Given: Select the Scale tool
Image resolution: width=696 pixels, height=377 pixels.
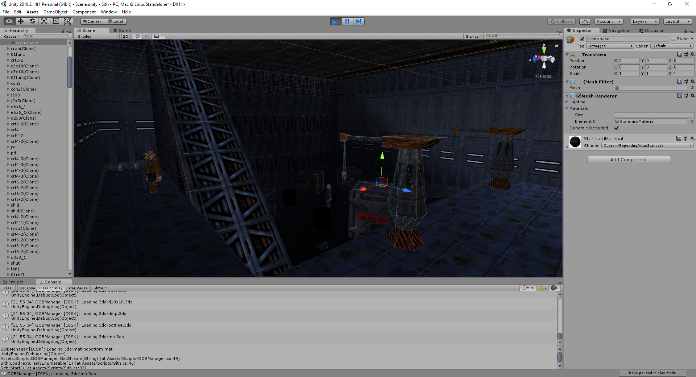Looking at the screenshot, I should pos(44,21).
